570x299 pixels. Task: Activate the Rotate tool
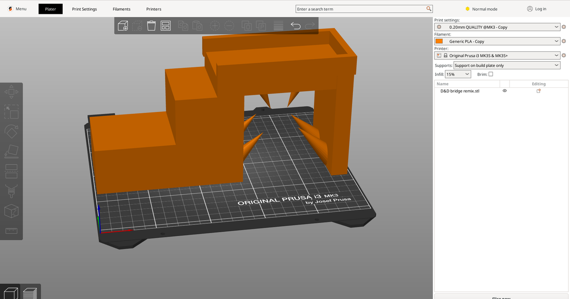(x=11, y=131)
